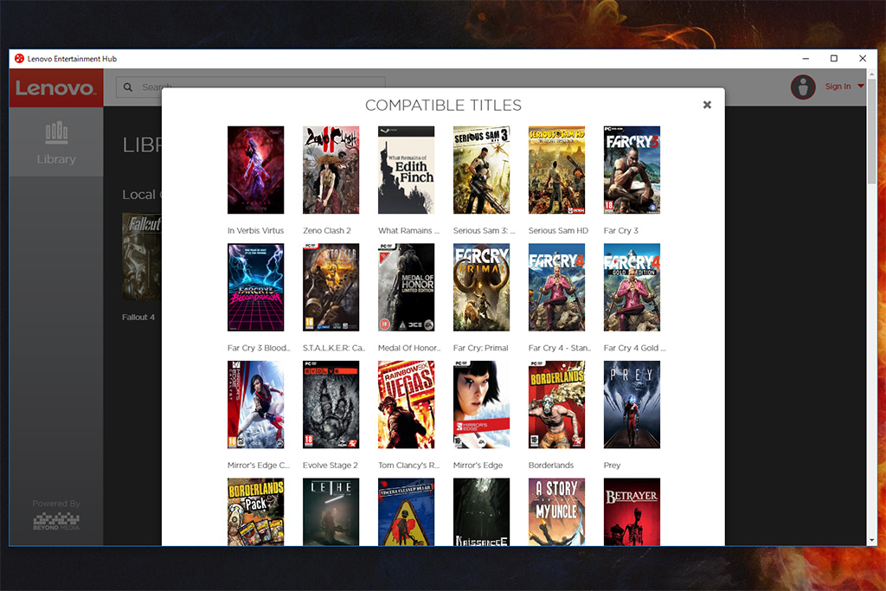This screenshot has width=886, height=591.
Task: Select the Borderlands Pack cover
Action: click(255, 512)
